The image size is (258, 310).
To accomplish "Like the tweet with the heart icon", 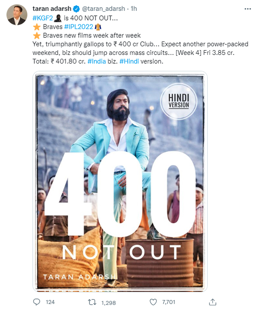I will [153, 302].
